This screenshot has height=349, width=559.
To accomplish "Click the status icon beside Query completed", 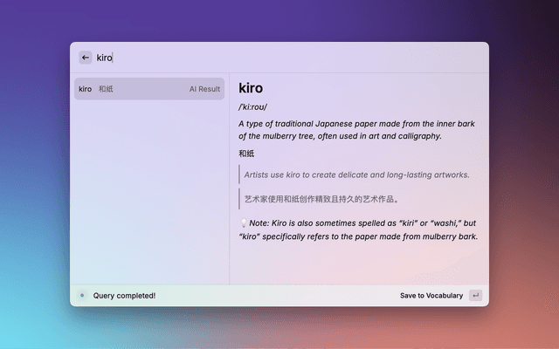I will [82, 296].
